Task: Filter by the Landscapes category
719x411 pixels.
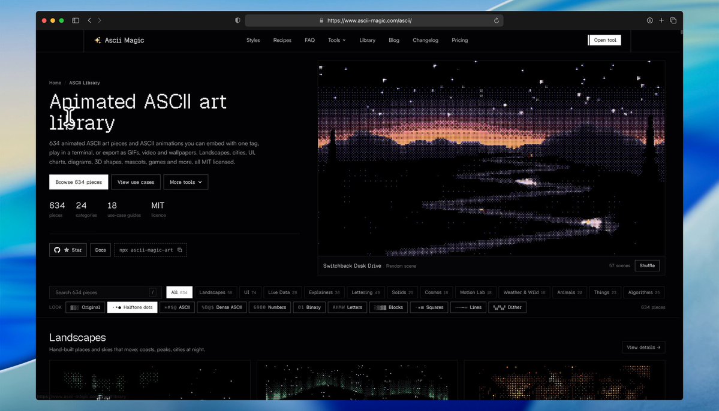Action: point(215,292)
